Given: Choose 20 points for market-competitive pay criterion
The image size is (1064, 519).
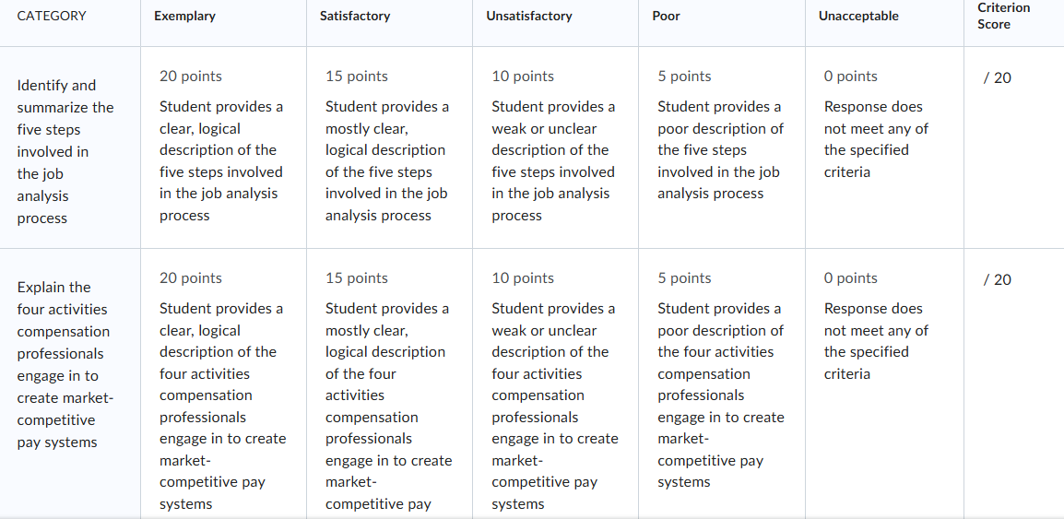Looking at the screenshot, I should point(191,278).
